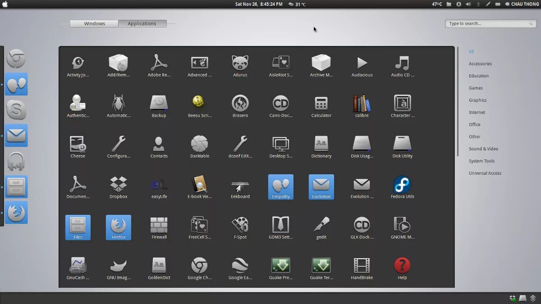The height and width of the screenshot is (304, 541).
Task: Open Chrome from the left dock
Action: 16,59
